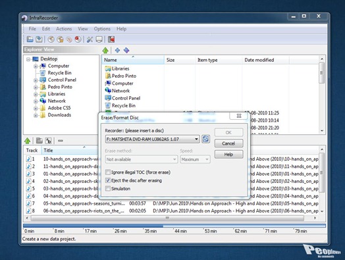Collapse the Desktop tree node

tap(28, 59)
